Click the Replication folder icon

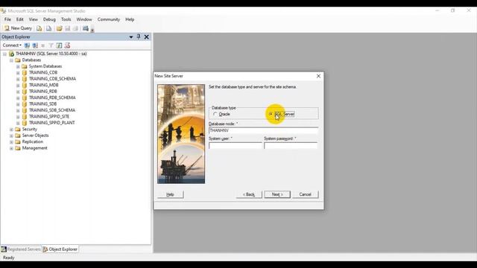pos(18,142)
